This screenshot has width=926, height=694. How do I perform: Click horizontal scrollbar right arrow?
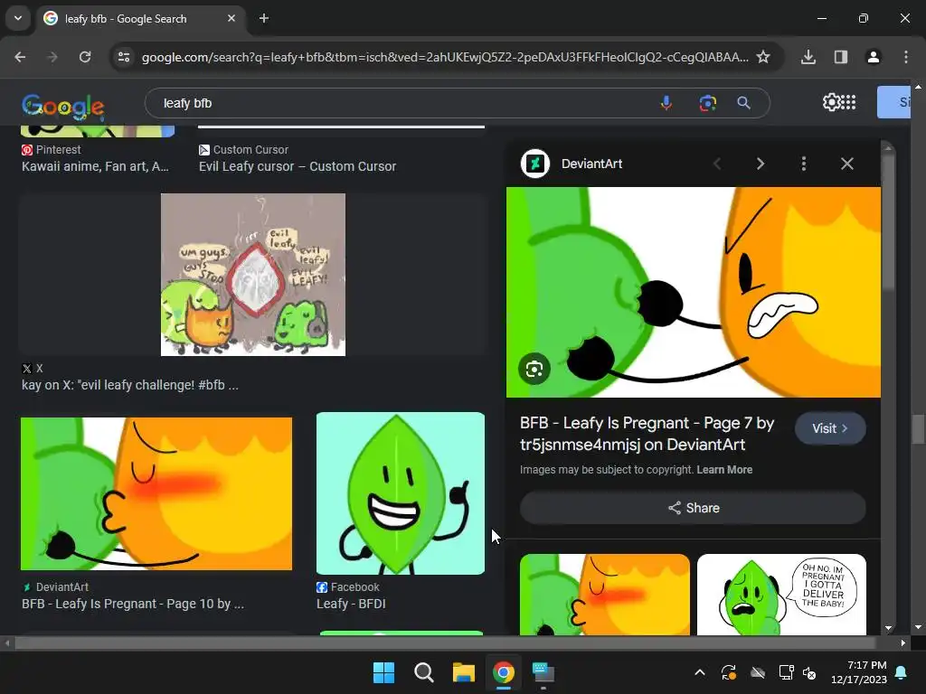(903, 643)
